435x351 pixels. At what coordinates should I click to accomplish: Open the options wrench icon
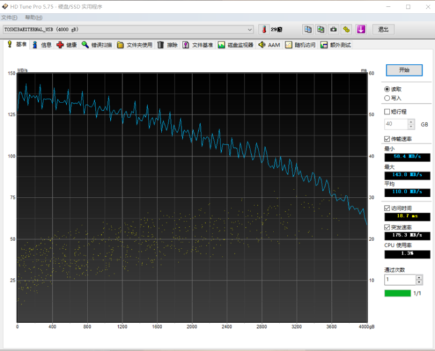point(346,29)
